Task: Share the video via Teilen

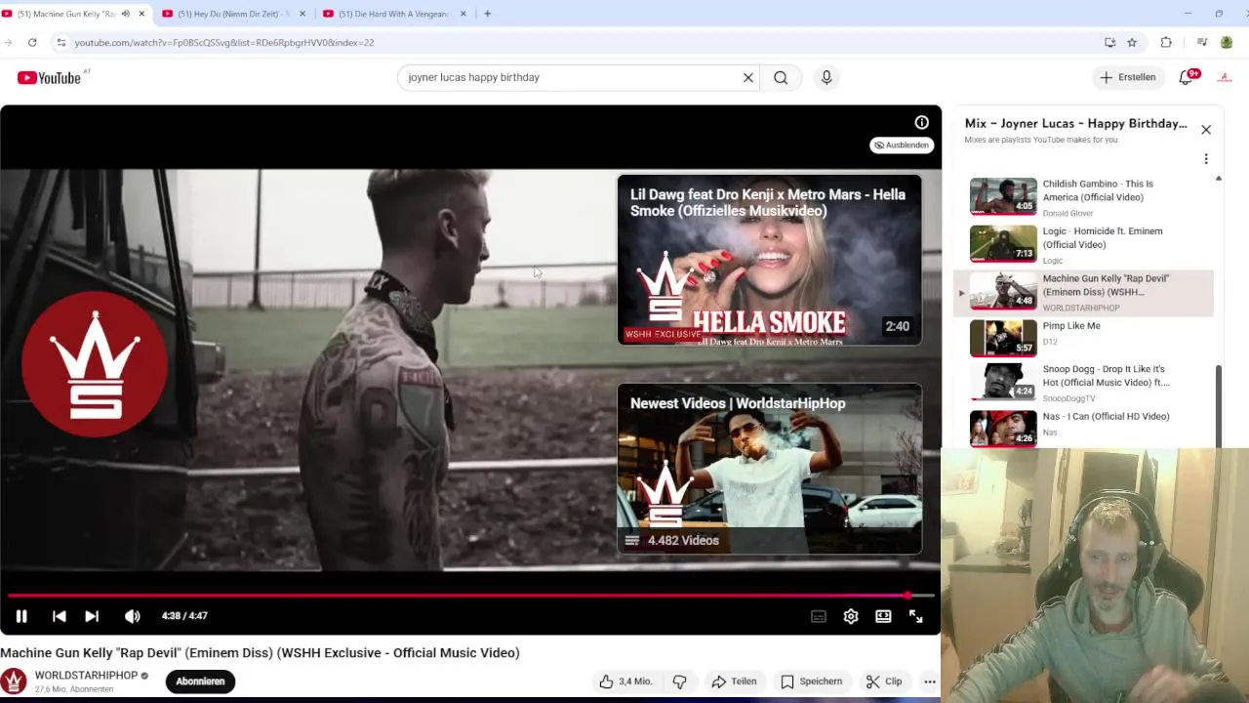Action: (734, 682)
